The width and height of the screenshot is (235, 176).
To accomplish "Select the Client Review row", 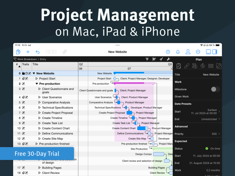I will 46,173.
